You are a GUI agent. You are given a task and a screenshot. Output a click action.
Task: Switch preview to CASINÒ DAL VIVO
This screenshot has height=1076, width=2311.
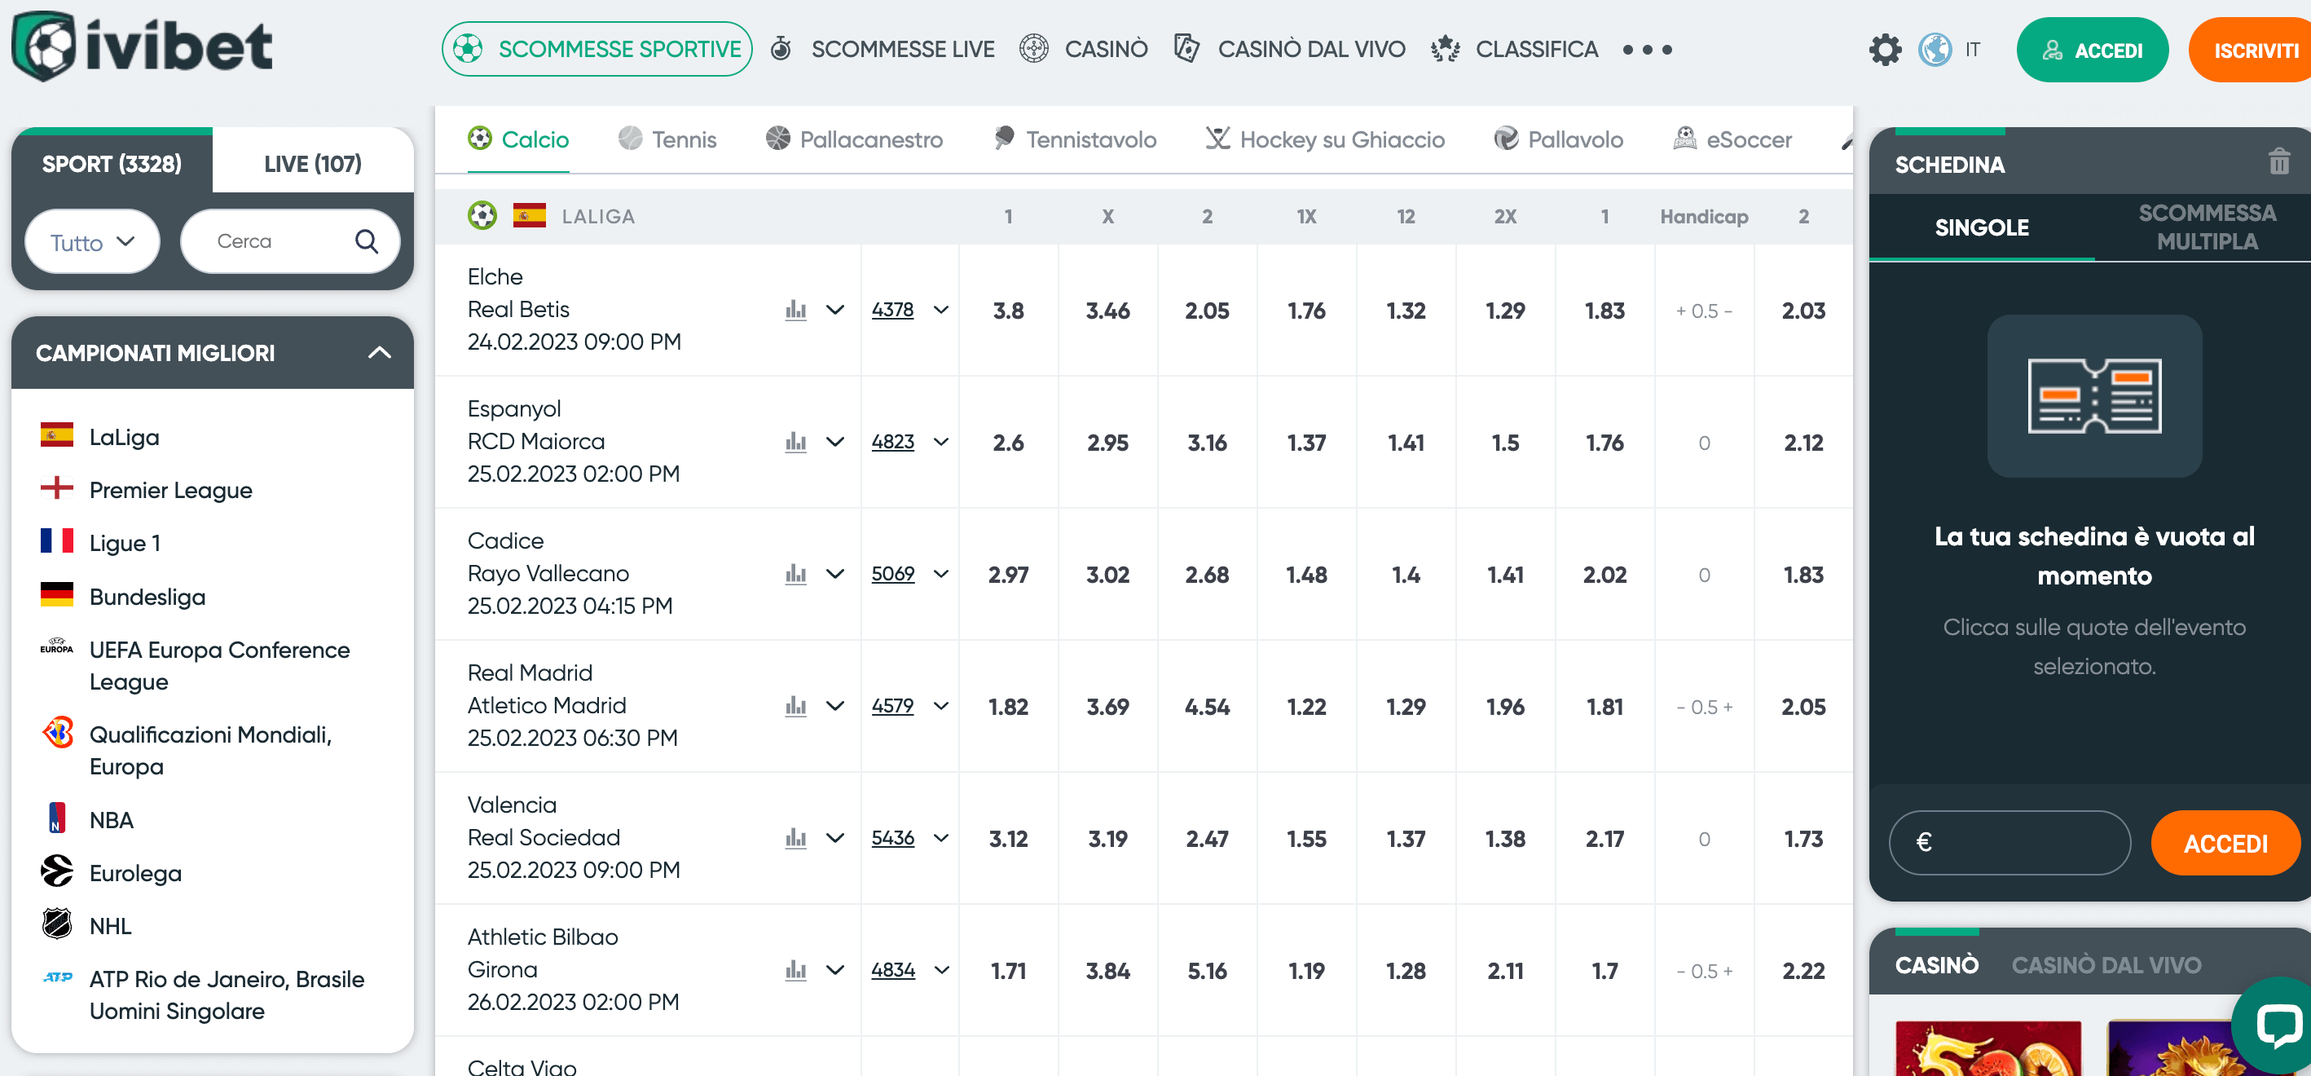tap(2106, 964)
